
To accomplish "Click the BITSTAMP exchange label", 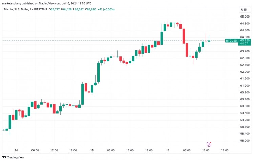I will click(41, 9).
